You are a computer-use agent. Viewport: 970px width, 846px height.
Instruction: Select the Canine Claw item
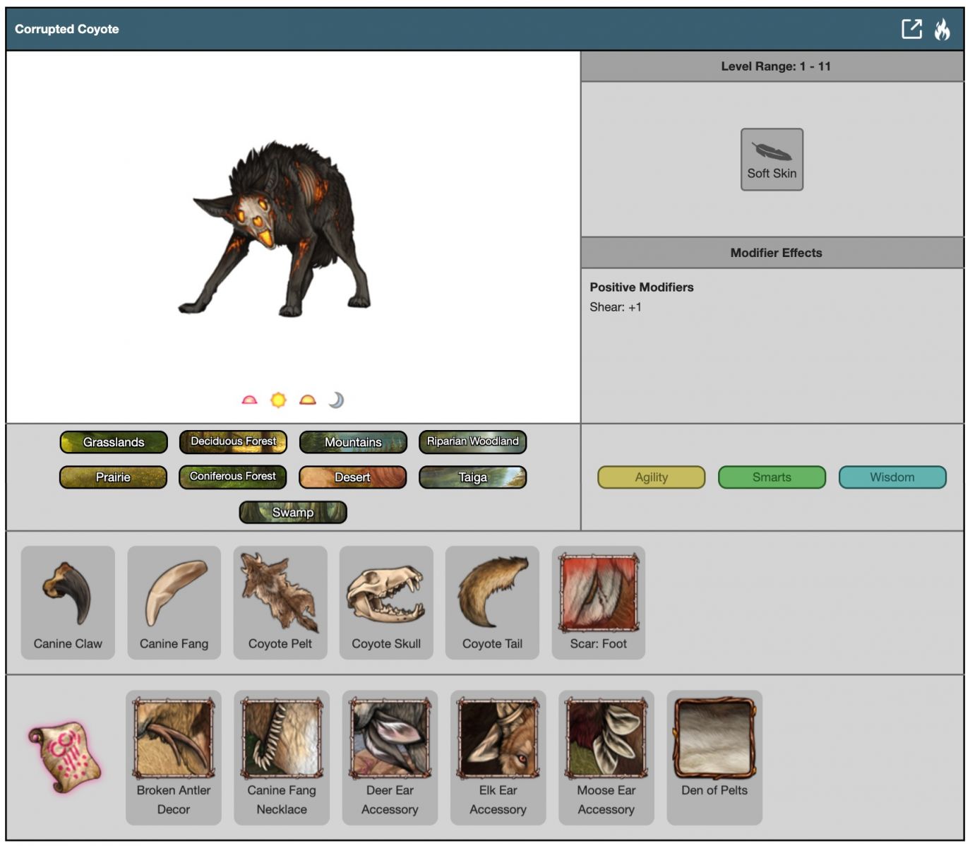click(68, 602)
